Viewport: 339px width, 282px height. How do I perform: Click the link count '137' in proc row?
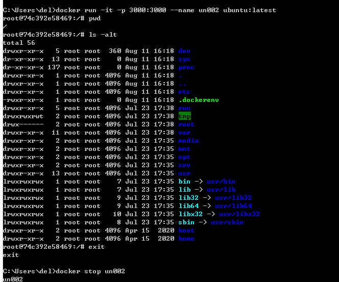pos(54,67)
